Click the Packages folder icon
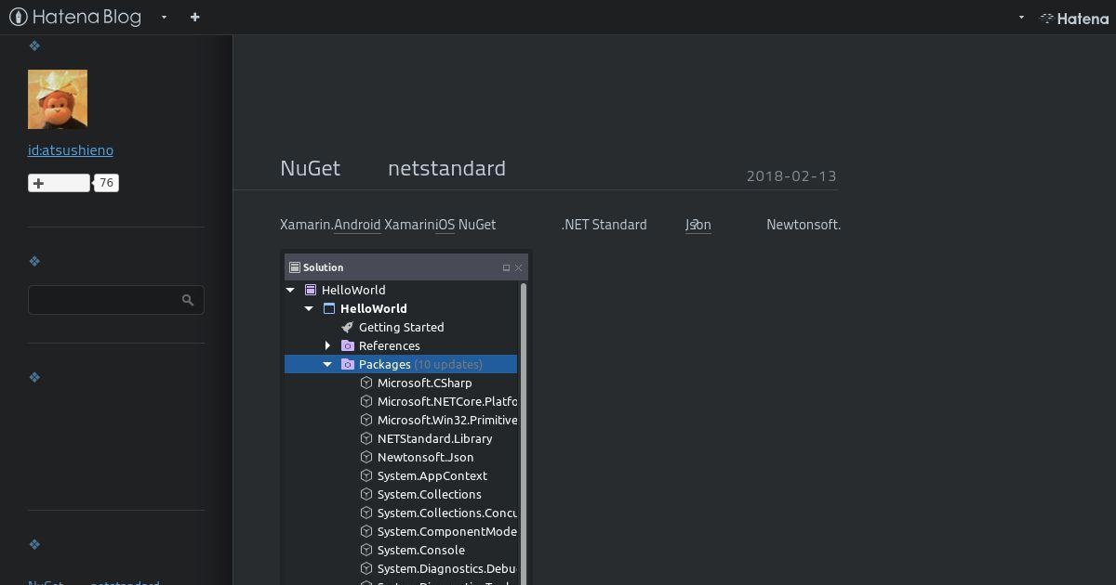 pyautogui.click(x=348, y=364)
